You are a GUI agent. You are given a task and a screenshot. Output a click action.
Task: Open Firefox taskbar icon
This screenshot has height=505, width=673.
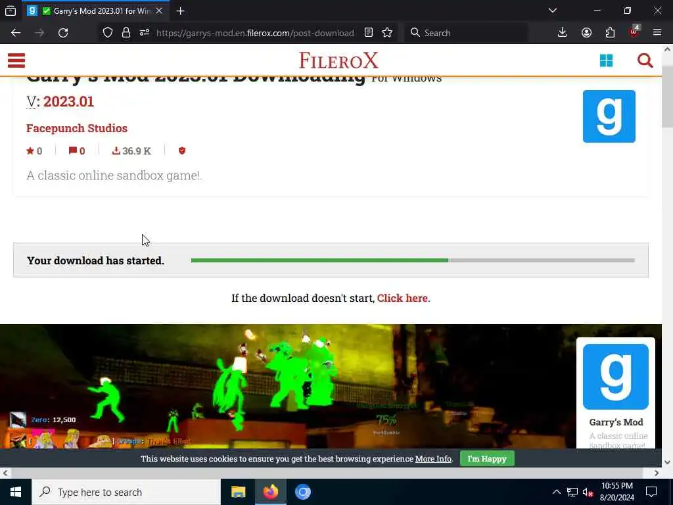pos(270,492)
